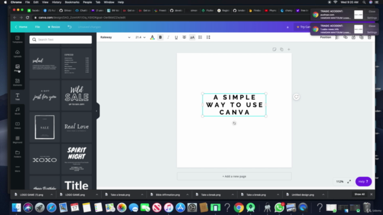Viewport: 383px width, 215px height.
Task: Duplicate the selected element via toolbar
Action: (361, 37)
